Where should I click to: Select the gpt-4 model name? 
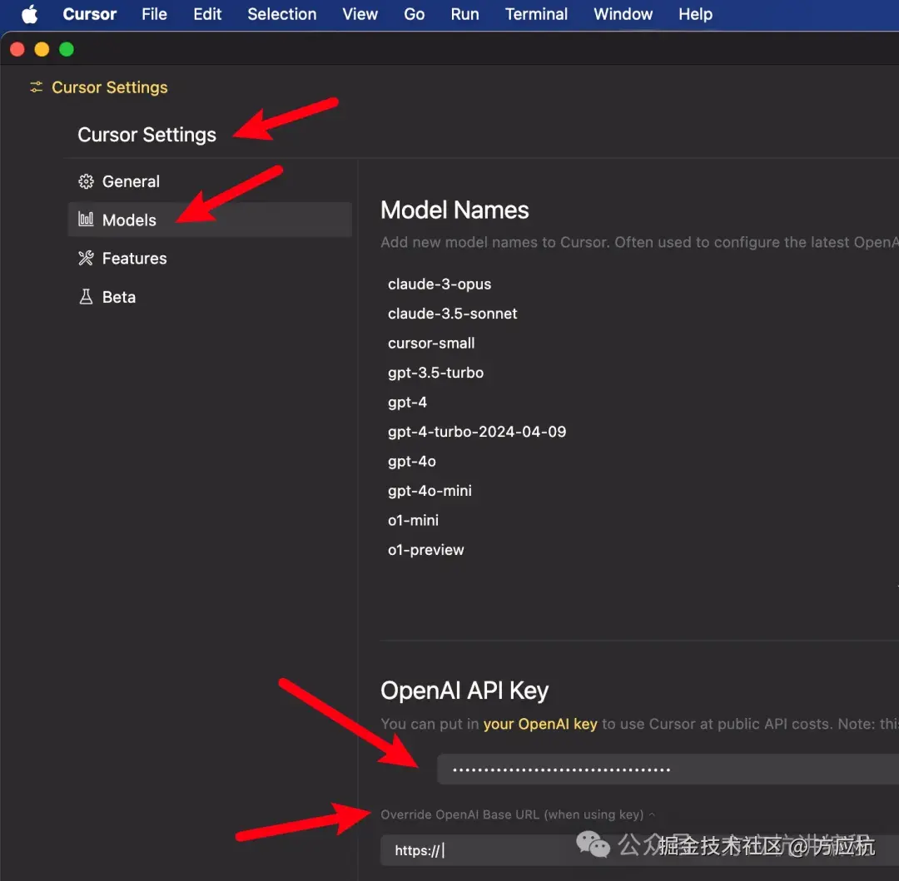click(x=407, y=402)
